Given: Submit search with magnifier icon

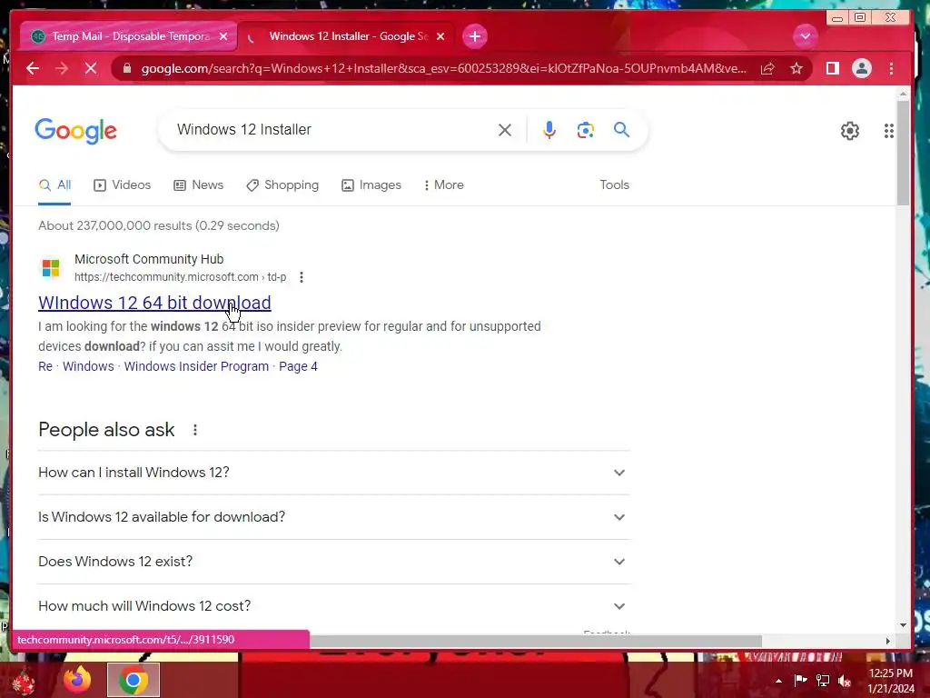Looking at the screenshot, I should click(621, 129).
